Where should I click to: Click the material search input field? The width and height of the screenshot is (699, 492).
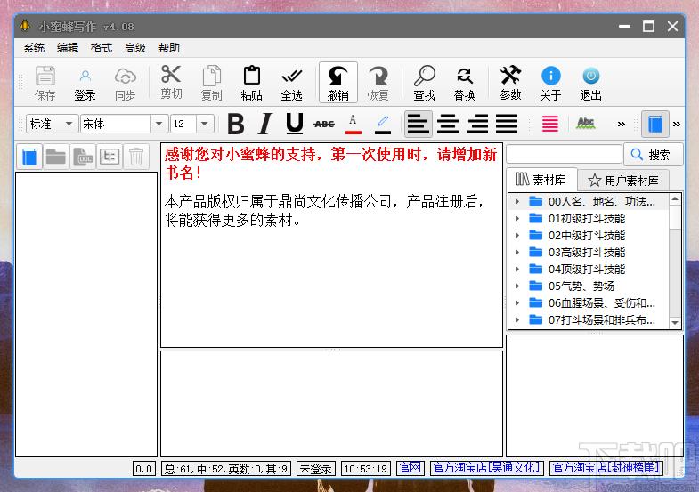coord(564,154)
